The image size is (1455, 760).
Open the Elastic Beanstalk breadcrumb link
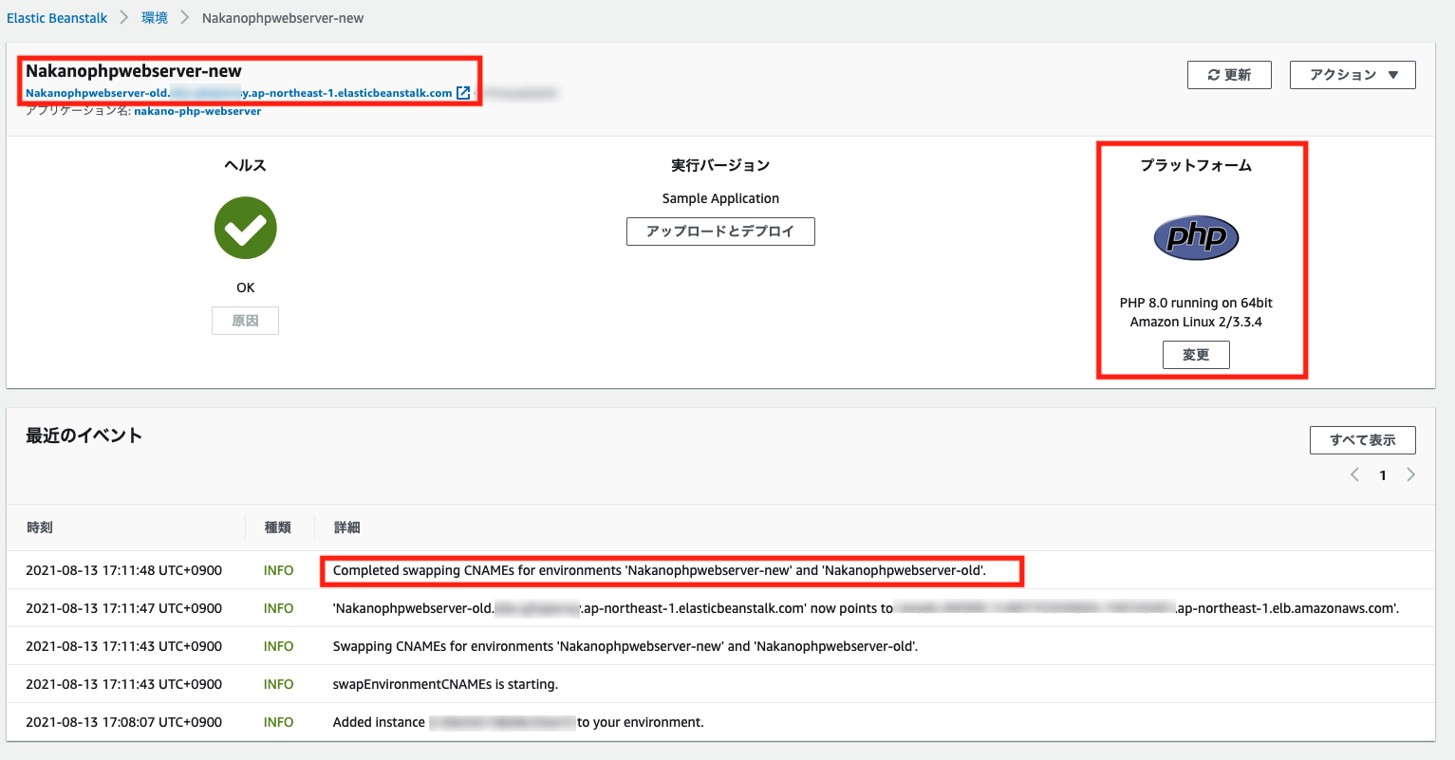pyautogui.click(x=57, y=18)
